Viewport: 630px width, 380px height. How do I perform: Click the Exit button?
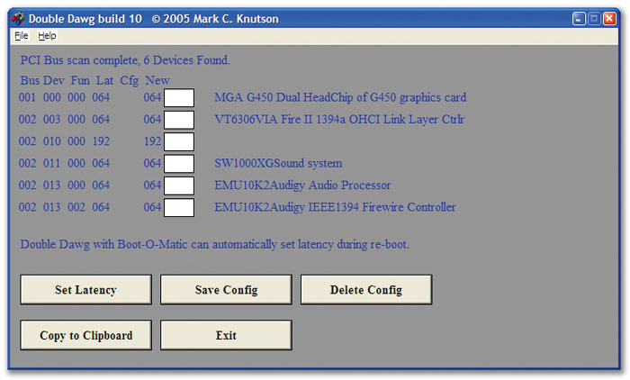(226, 335)
